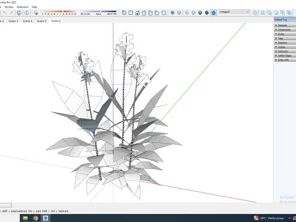Screen dimensions: 296x222
Task: Select the Bottom view icon
Action: click(x=163, y=13)
